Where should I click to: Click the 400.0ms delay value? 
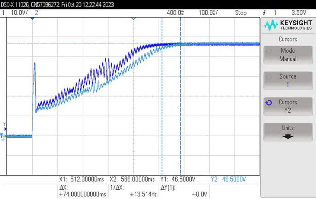coord(175,13)
